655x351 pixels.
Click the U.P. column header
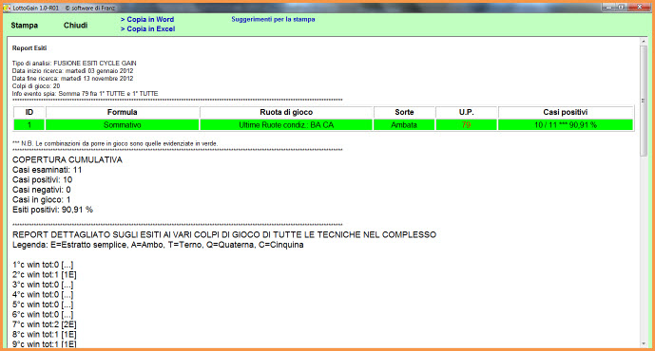[x=466, y=112]
